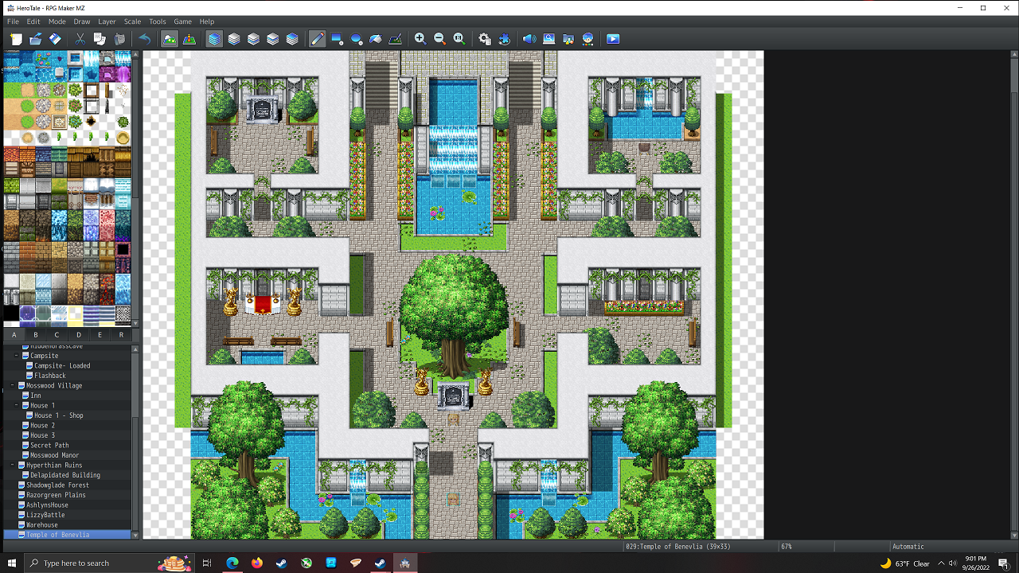Open the Scale menu

[x=132, y=21]
